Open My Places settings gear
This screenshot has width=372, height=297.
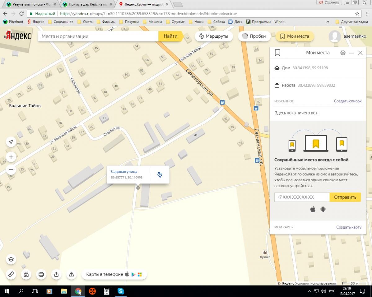[x=343, y=53]
